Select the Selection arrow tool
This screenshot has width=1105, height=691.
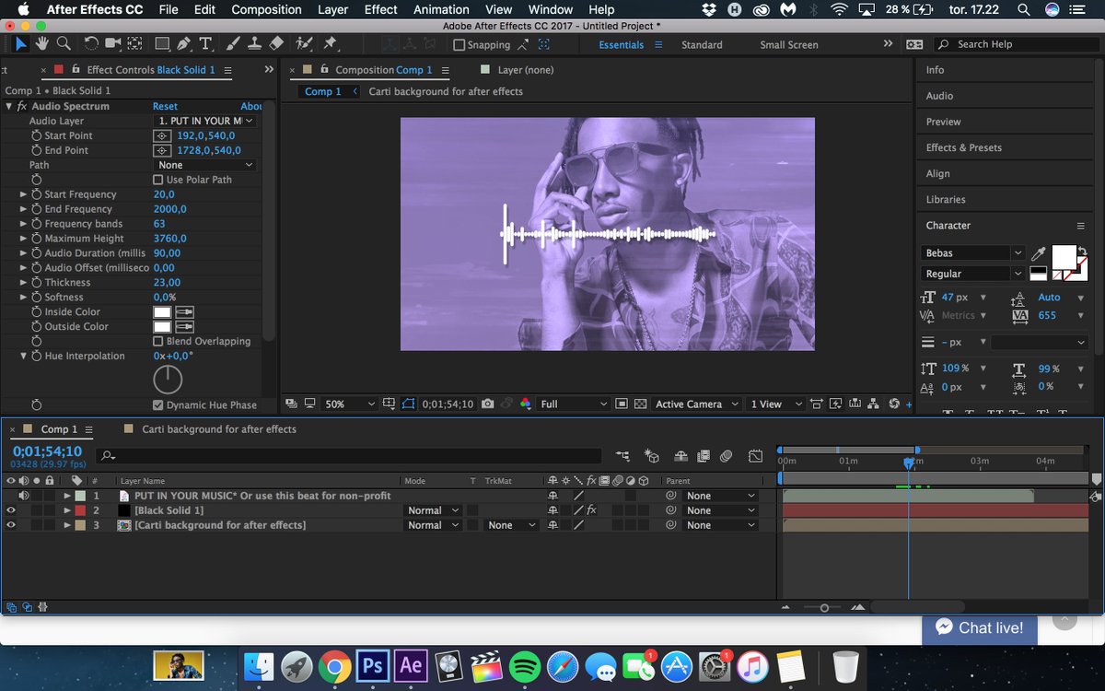21,43
